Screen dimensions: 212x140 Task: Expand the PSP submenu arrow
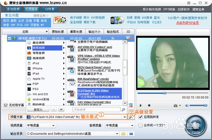64,84
